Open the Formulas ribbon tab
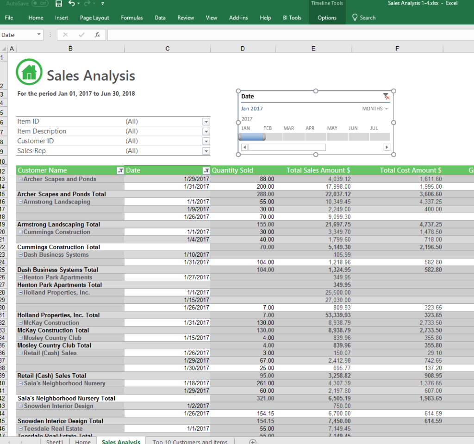The width and height of the screenshot is (474, 444). point(132,18)
